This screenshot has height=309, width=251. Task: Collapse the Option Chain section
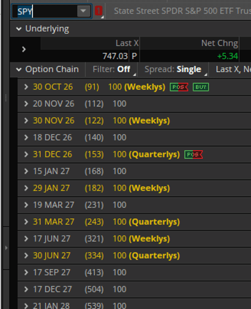tap(19, 69)
